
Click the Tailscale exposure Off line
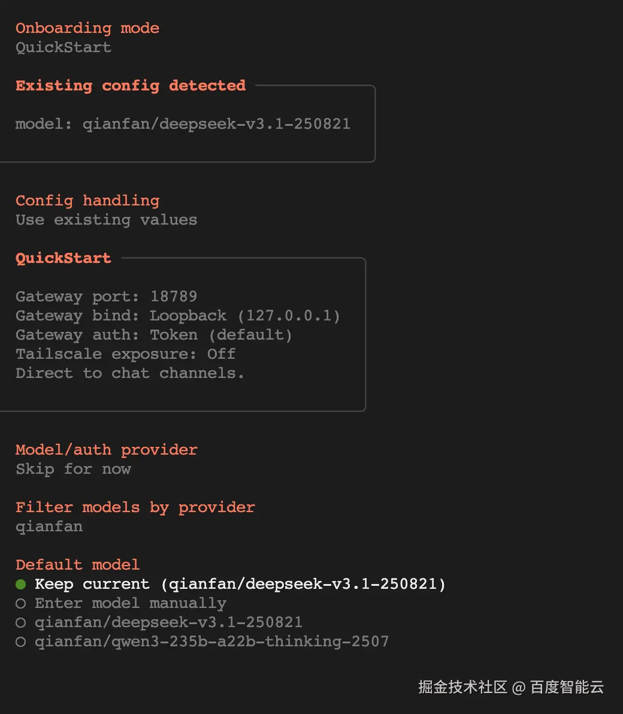[125, 354]
